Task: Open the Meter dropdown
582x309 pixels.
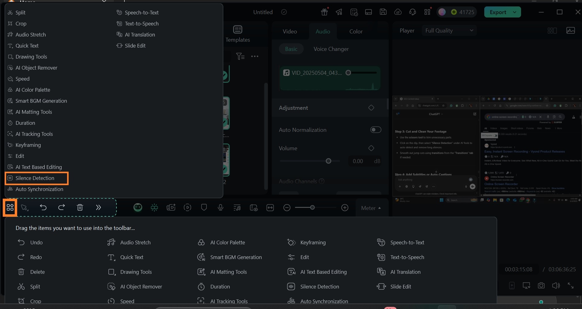Action: click(x=371, y=208)
